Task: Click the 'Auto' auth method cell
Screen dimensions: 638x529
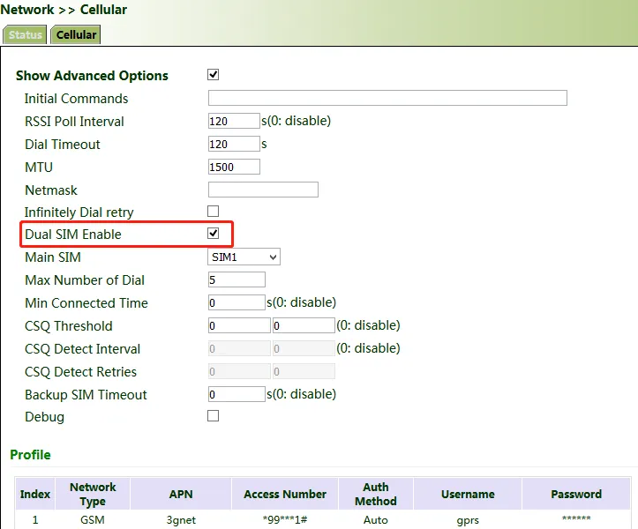Action: 376,520
